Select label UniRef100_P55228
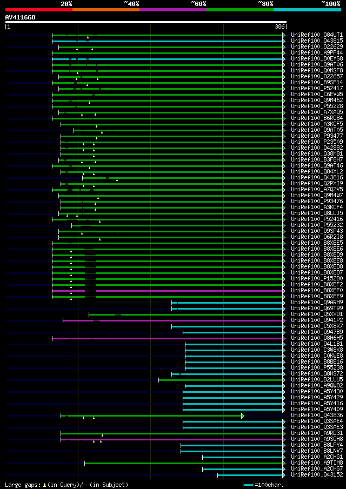Image resolution: width=346 pixels, height=489 pixels. pos(317,106)
